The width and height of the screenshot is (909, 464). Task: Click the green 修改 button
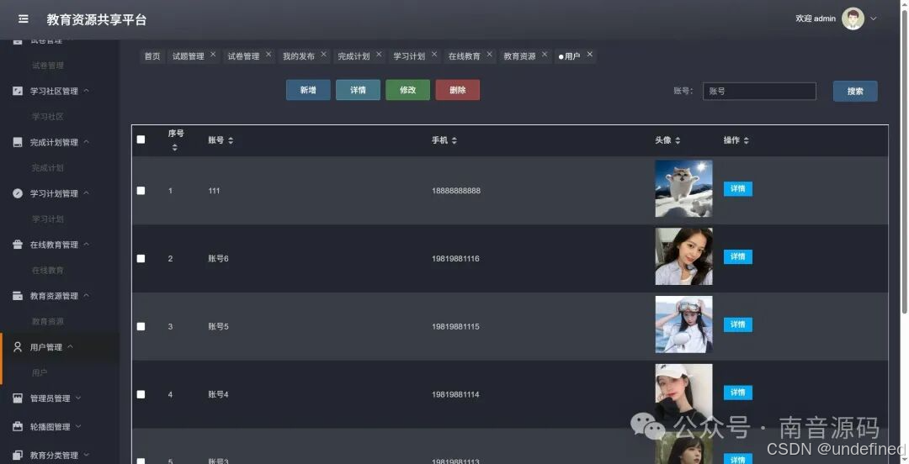pos(408,90)
